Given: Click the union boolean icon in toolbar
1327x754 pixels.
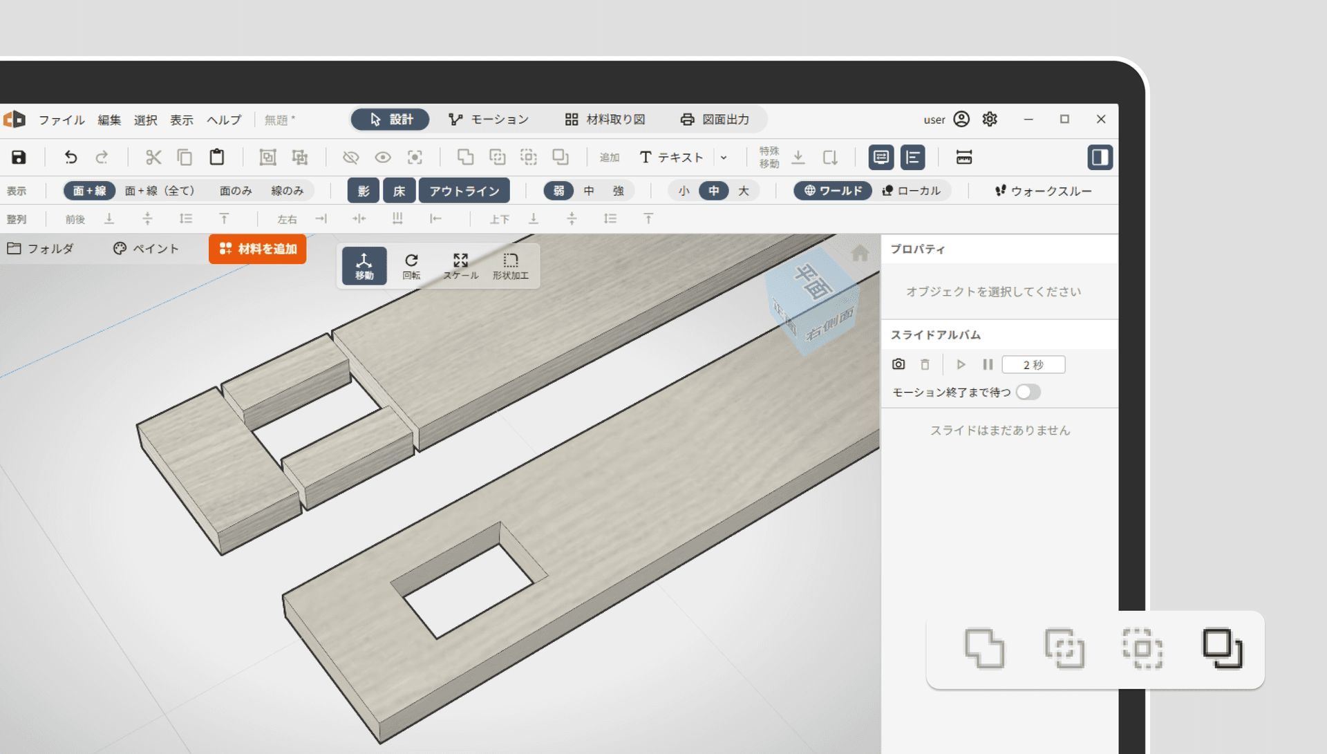Looking at the screenshot, I should coord(465,158).
